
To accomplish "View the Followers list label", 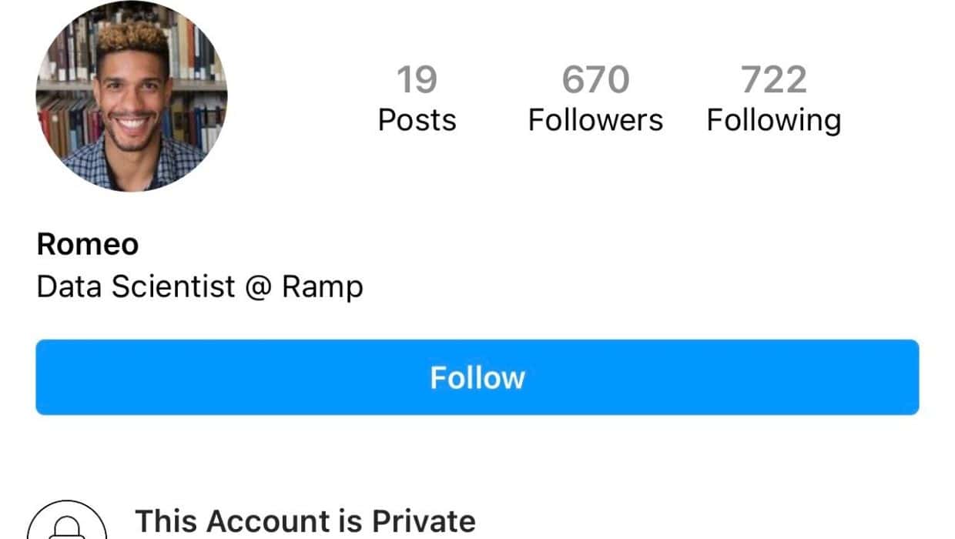I will pos(595,121).
